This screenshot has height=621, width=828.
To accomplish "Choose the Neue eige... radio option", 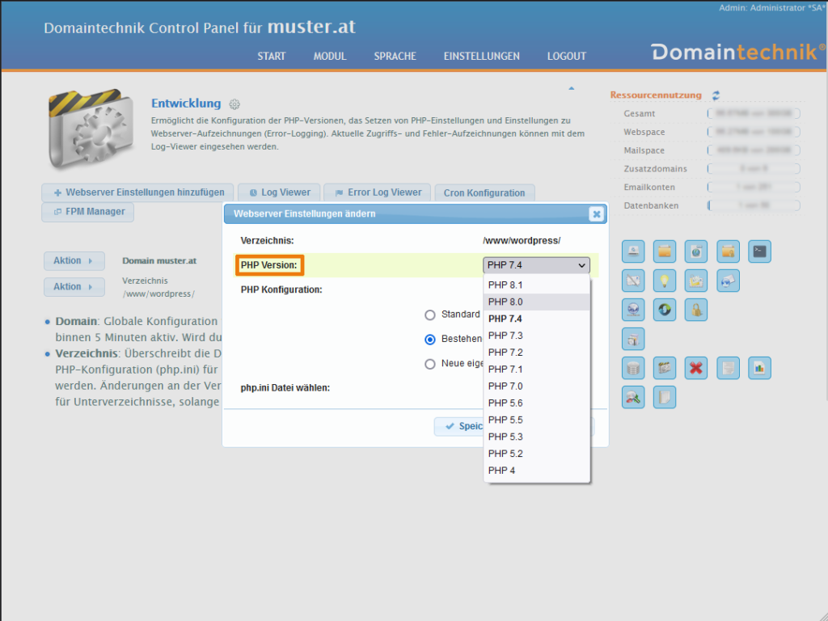I will 430,364.
